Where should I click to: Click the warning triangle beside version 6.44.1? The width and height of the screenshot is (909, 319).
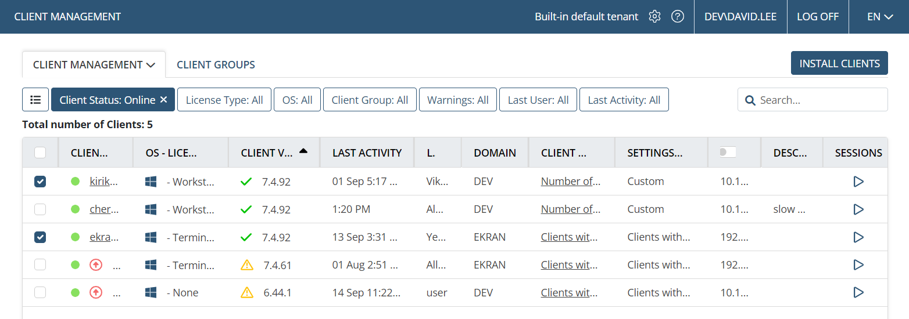click(247, 293)
